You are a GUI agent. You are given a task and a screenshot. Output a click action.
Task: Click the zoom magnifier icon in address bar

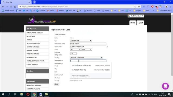tap(135, 6)
